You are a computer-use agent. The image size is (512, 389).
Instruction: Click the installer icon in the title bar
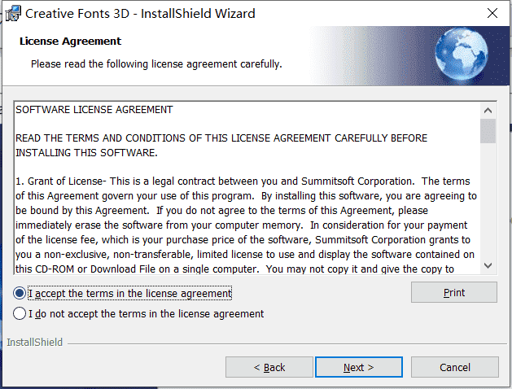click(x=13, y=13)
